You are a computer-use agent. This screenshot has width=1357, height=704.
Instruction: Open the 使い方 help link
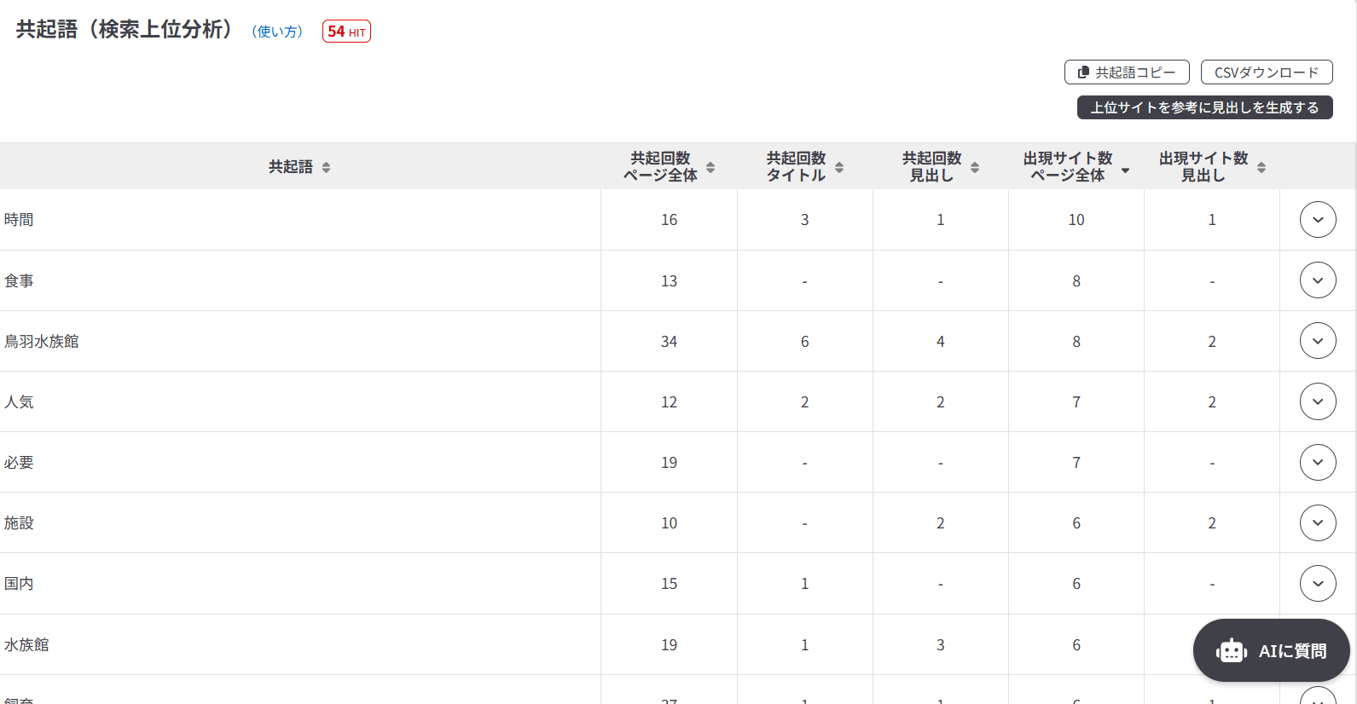point(277,32)
